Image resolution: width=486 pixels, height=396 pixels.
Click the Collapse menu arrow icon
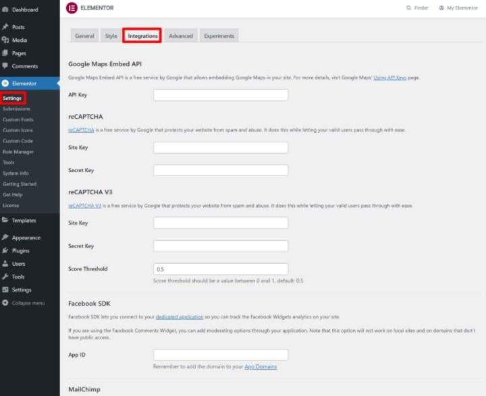tap(5, 303)
